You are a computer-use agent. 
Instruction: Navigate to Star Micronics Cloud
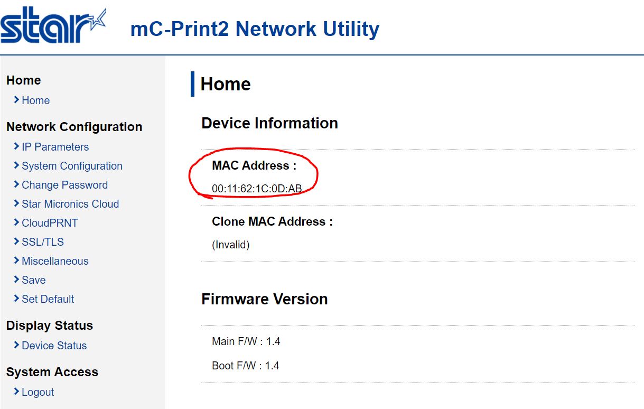[70, 204]
